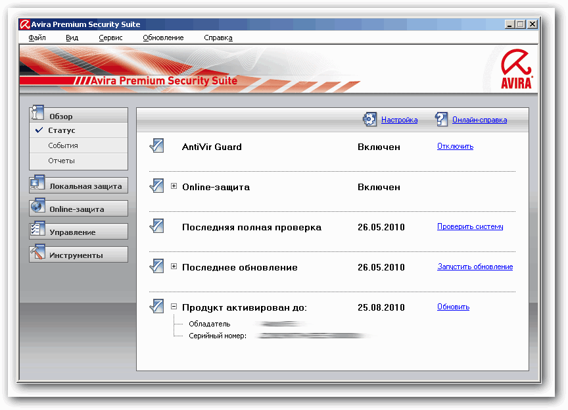Viewport: 568px width, 410px height.
Task: Open the Обновление menu
Action: [x=163, y=38]
